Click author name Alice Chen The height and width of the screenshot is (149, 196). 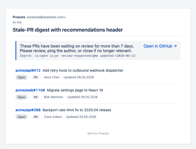click(52, 77)
